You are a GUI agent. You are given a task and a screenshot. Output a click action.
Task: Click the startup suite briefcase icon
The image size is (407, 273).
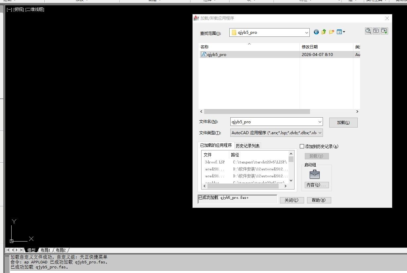coord(315,174)
